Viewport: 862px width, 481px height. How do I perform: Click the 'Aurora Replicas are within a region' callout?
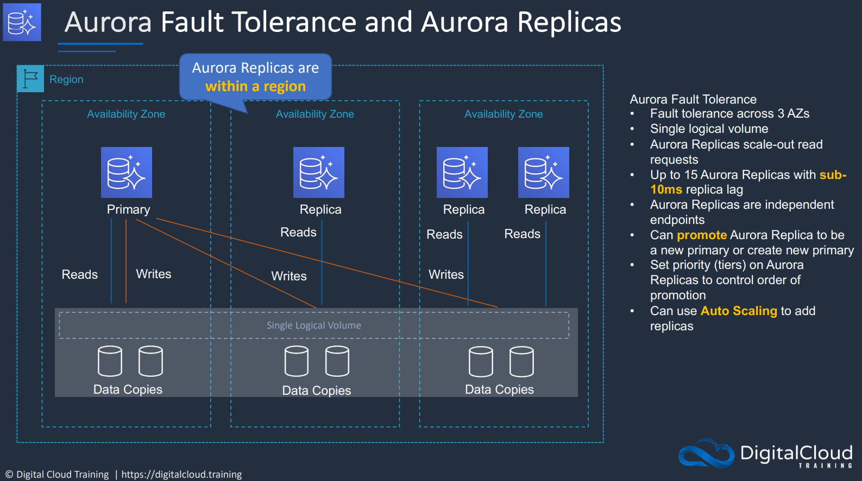click(255, 77)
